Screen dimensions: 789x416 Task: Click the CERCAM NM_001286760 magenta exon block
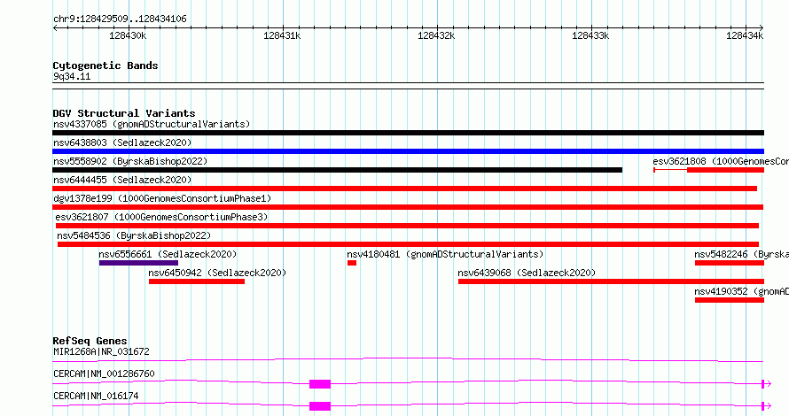coord(320,384)
